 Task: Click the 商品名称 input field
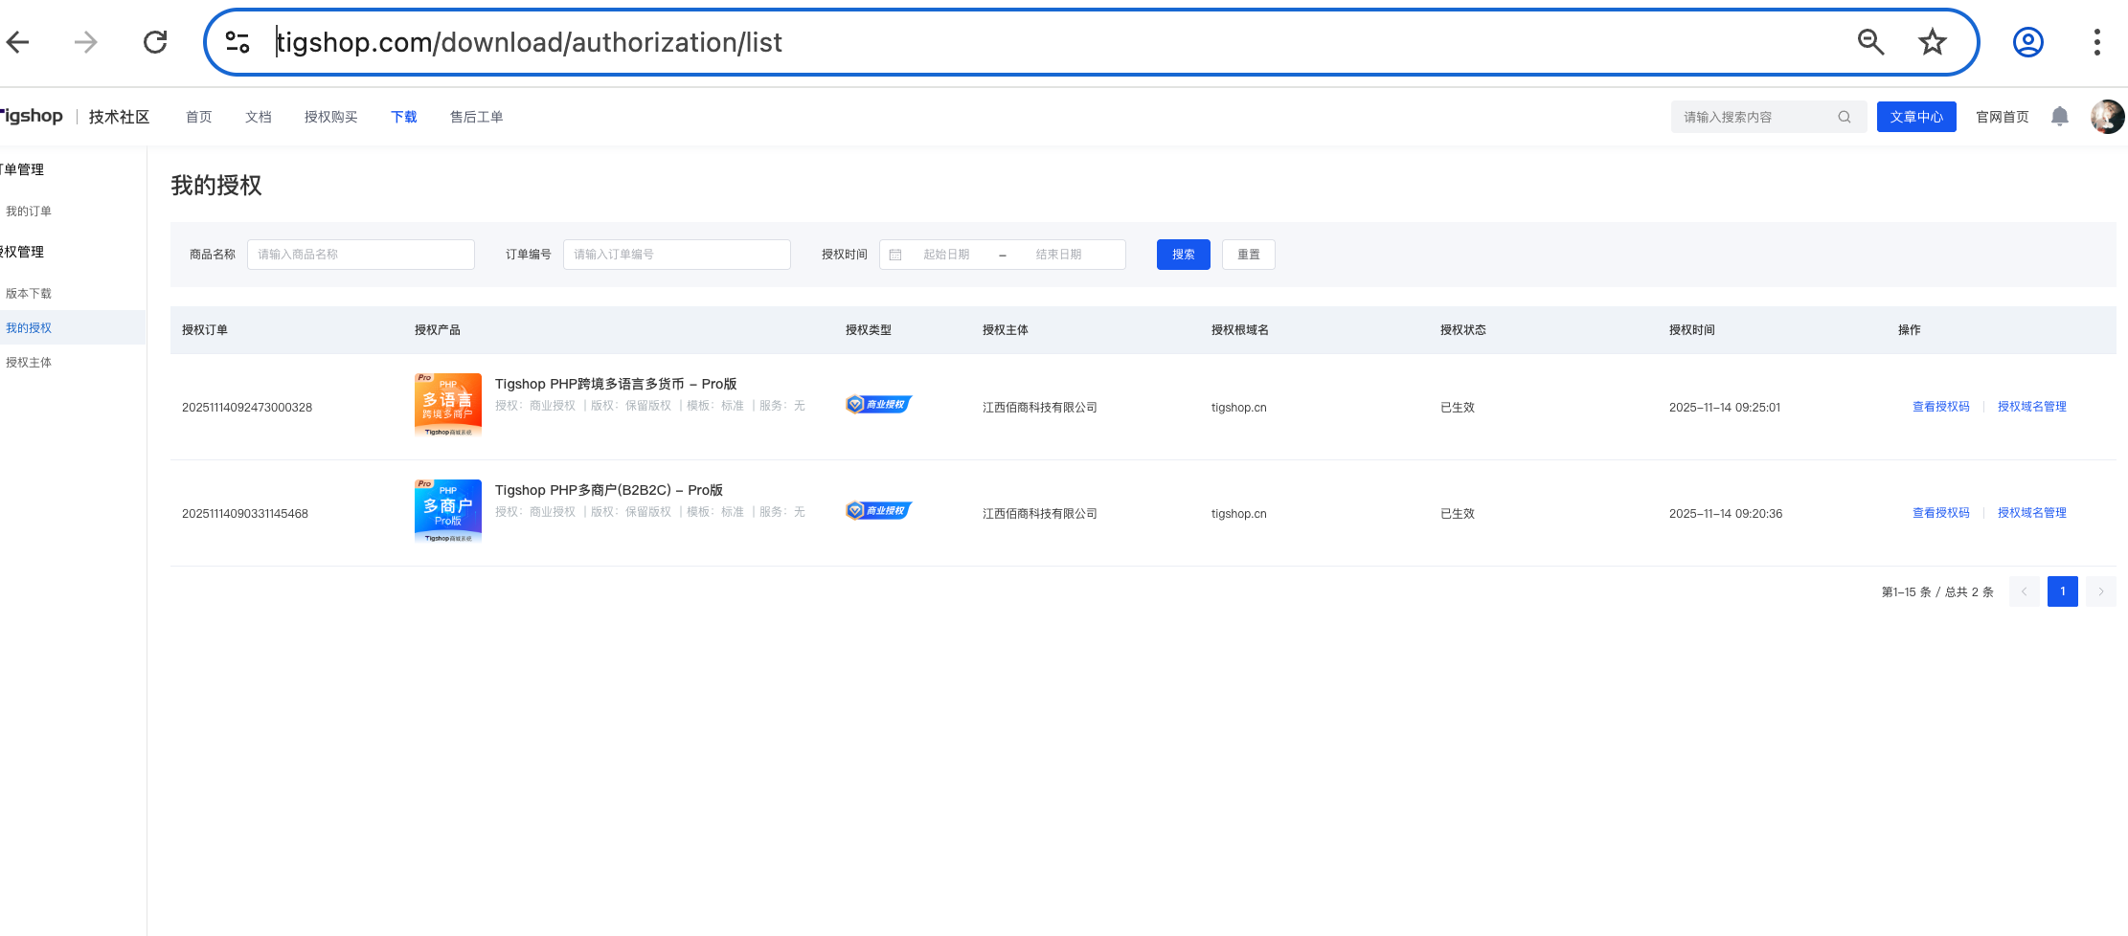point(360,255)
